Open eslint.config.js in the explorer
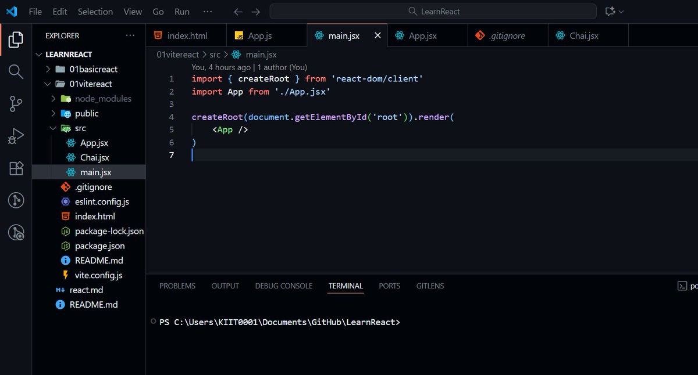Viewport: 698px width, 375px height. tap(89, 201)
